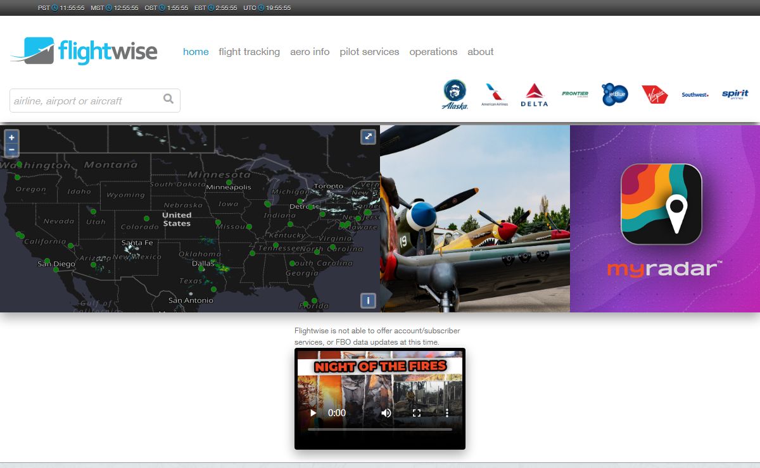Image resolution: width=760 pixels, height=468 pixels.
Task: Open the pilot services menu
Action: [369, 52]
